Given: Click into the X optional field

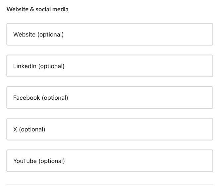Looking at the screenshot, I should 109,129.
